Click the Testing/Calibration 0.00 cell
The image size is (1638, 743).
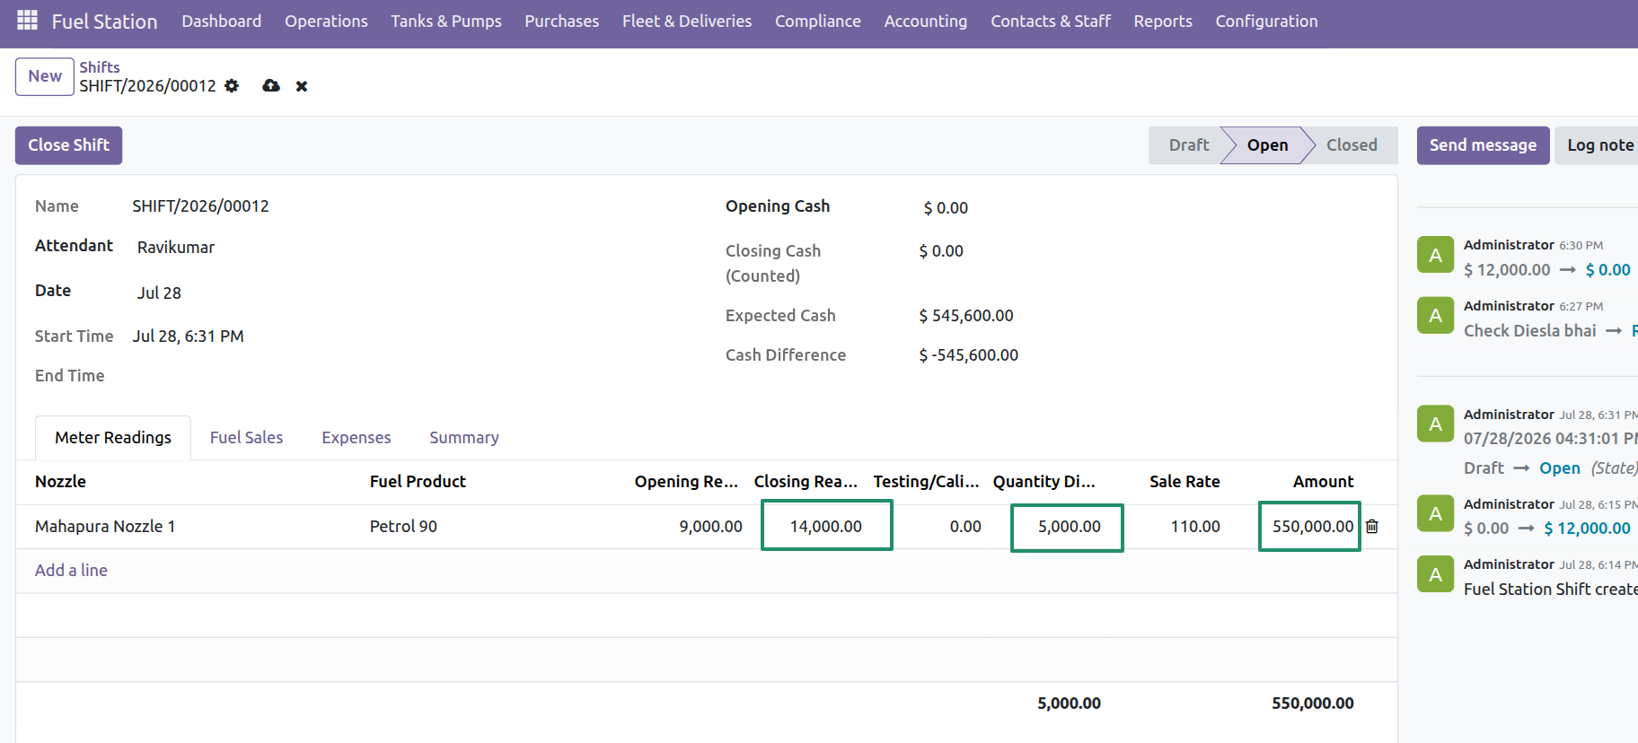pyautogui.click(x=965, y=527)
